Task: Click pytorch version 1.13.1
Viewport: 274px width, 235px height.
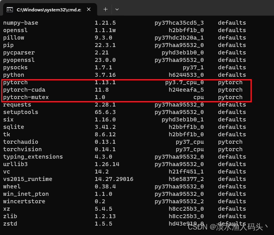Action: (105, 82)
